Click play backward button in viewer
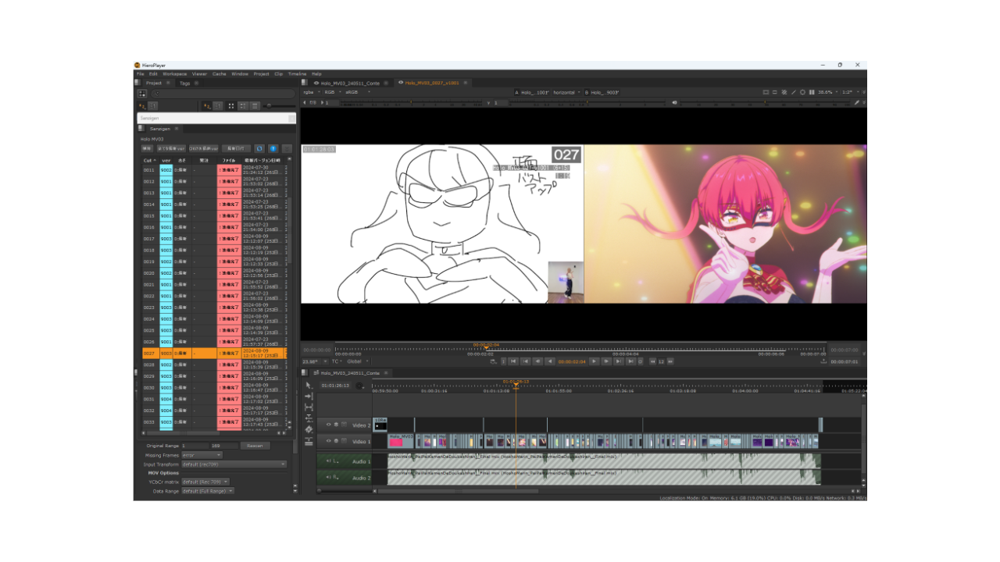The height and width of the screenshot is (562, 1000). point(549,361)
